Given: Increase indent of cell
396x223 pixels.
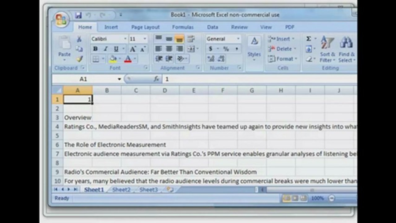Looking at the screenshot, I should pyautogui.click(x=169, y=59).
